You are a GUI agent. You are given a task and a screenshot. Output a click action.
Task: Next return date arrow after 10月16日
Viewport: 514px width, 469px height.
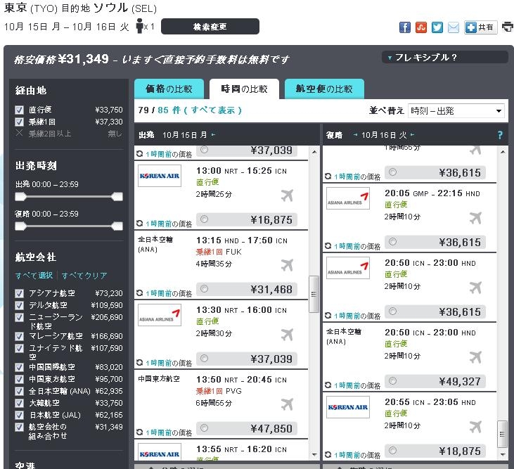click(412, 135)
